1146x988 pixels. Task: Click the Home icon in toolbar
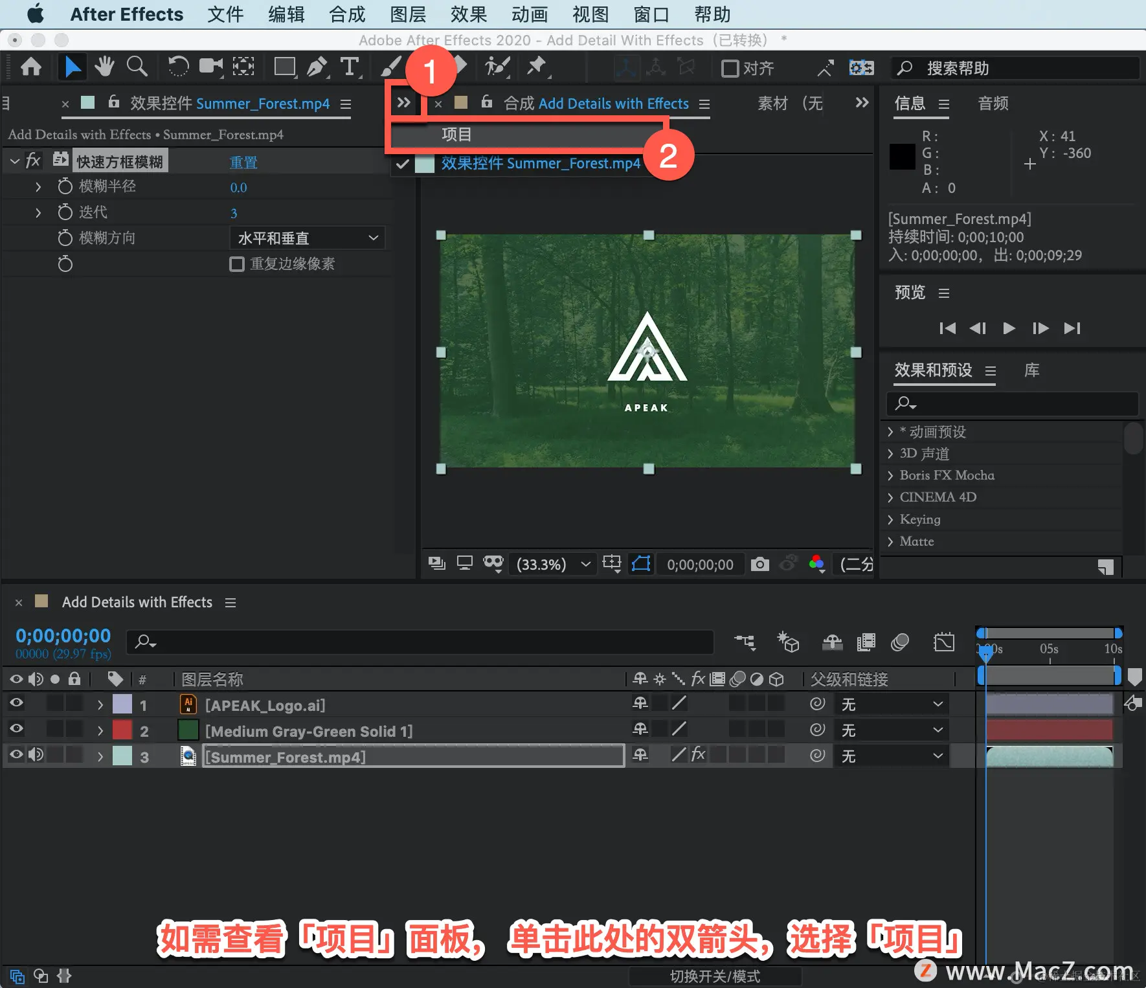[31, 67]
